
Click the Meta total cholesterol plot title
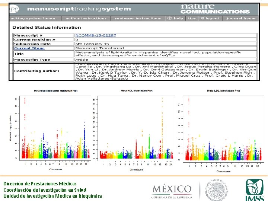click(x=56, y=91)
